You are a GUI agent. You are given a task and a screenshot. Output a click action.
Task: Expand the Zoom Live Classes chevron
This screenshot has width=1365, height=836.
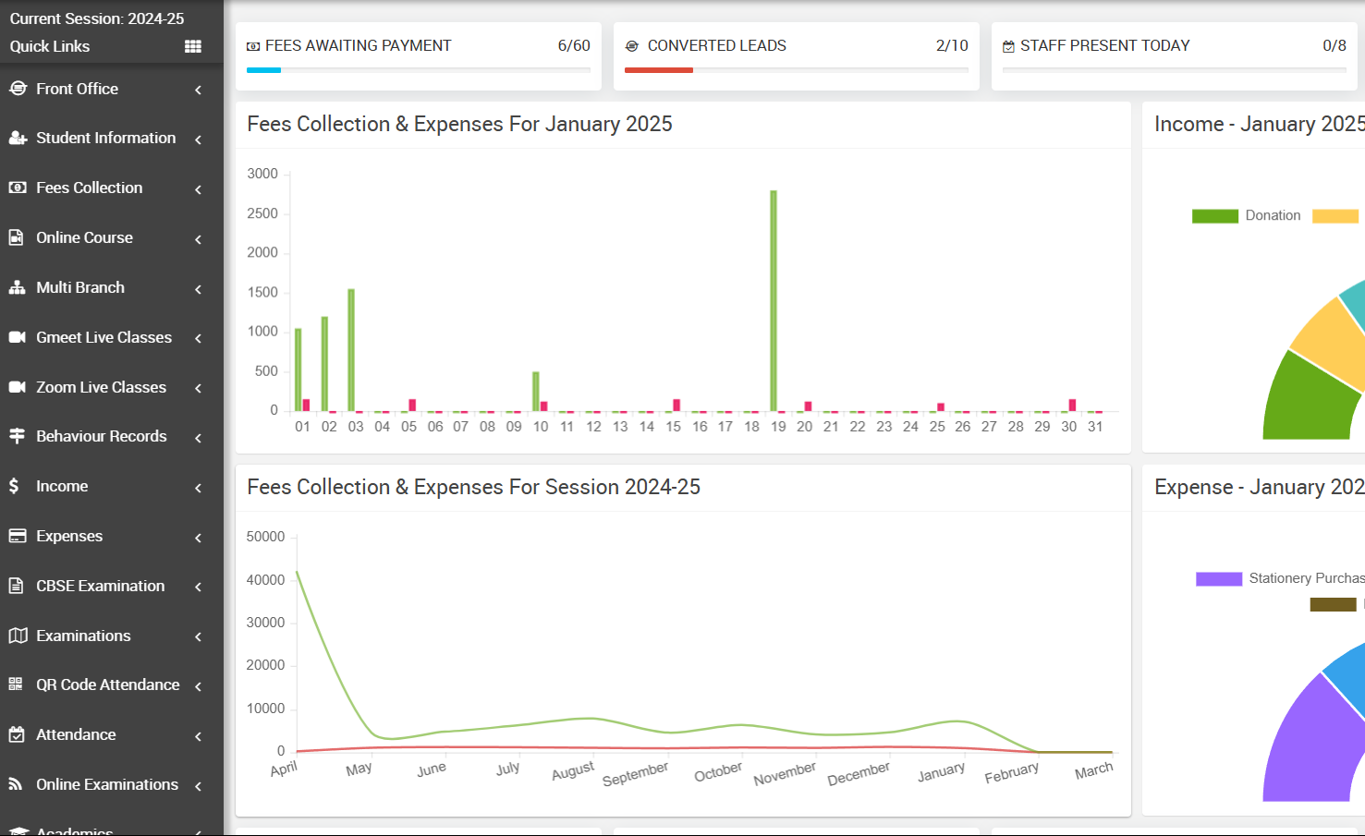pyautogui.click(x=198, y=388)
